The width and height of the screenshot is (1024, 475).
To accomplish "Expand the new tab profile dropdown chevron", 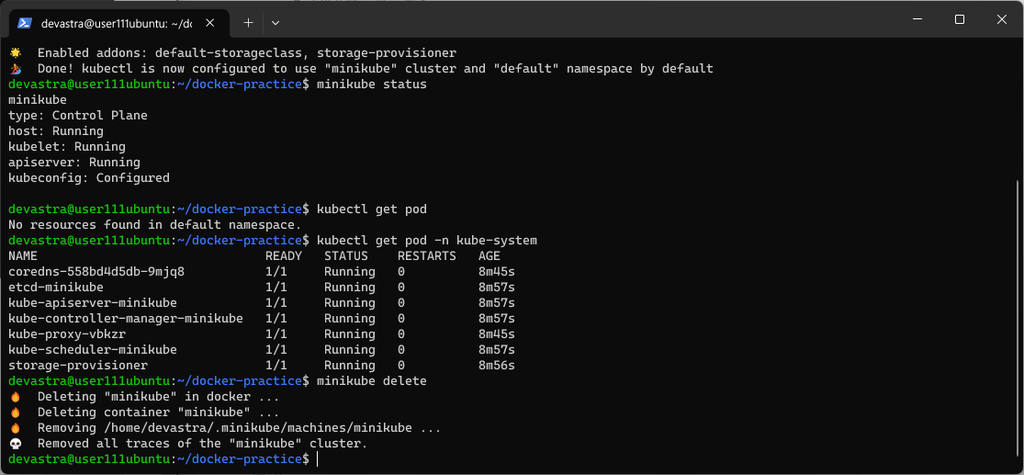I will tap(276, 23).
